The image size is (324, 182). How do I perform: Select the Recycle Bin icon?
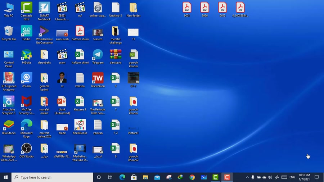[9, 31]
